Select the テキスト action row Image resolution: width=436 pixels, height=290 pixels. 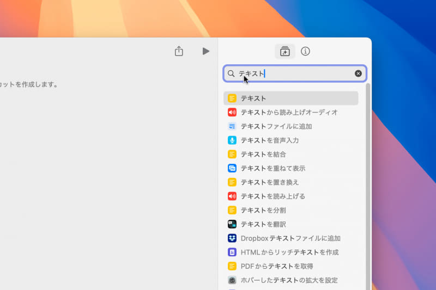291,98
